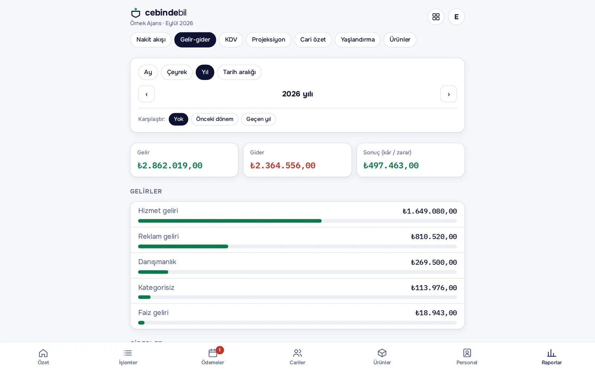Viewport: 595px width, 372px height.
Task: Open the İşlemler list icon
Action: coord(128,353)
